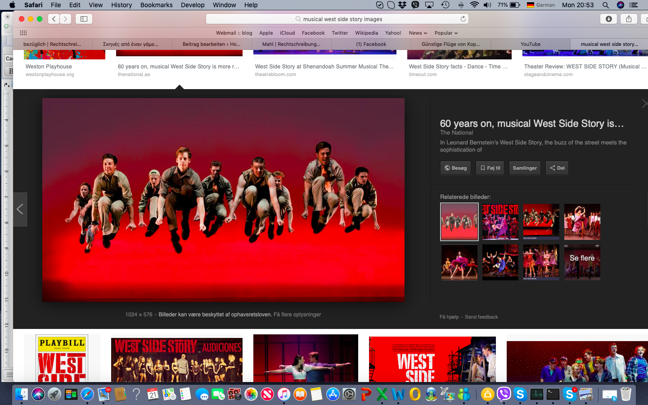Viewport: 648px width, 405px height.
Task: Open the Share menu in Safari toolbar
Action: pyautogui.click(x=629, y=19)
